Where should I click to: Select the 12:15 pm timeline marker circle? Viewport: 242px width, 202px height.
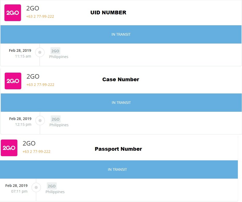pyautogui.click(x=40, y=121)
